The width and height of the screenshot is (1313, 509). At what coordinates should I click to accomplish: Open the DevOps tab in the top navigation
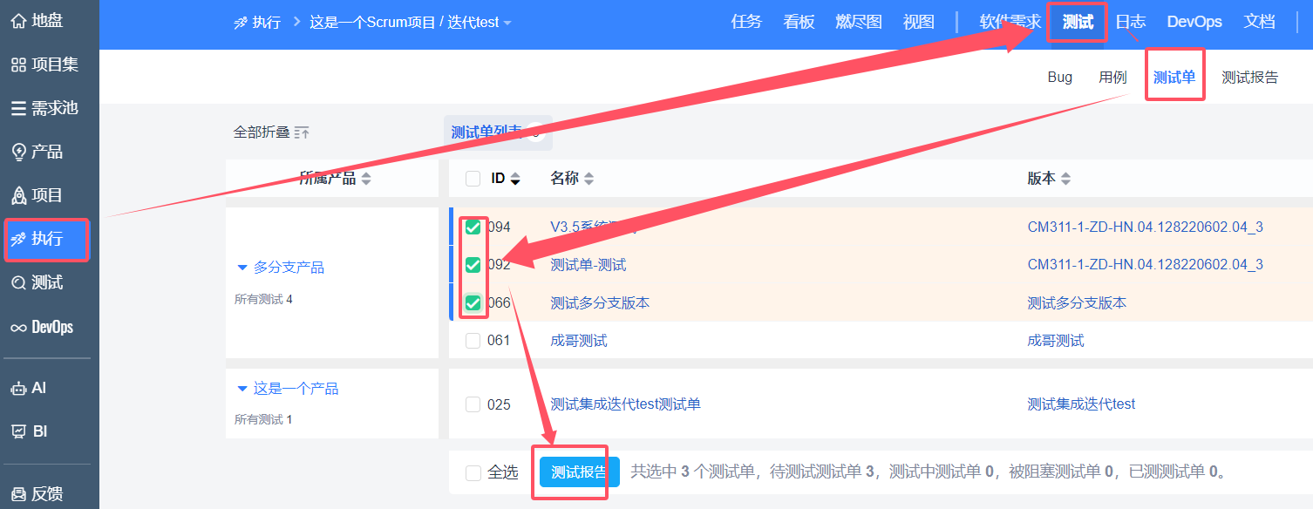[1194, 22]
